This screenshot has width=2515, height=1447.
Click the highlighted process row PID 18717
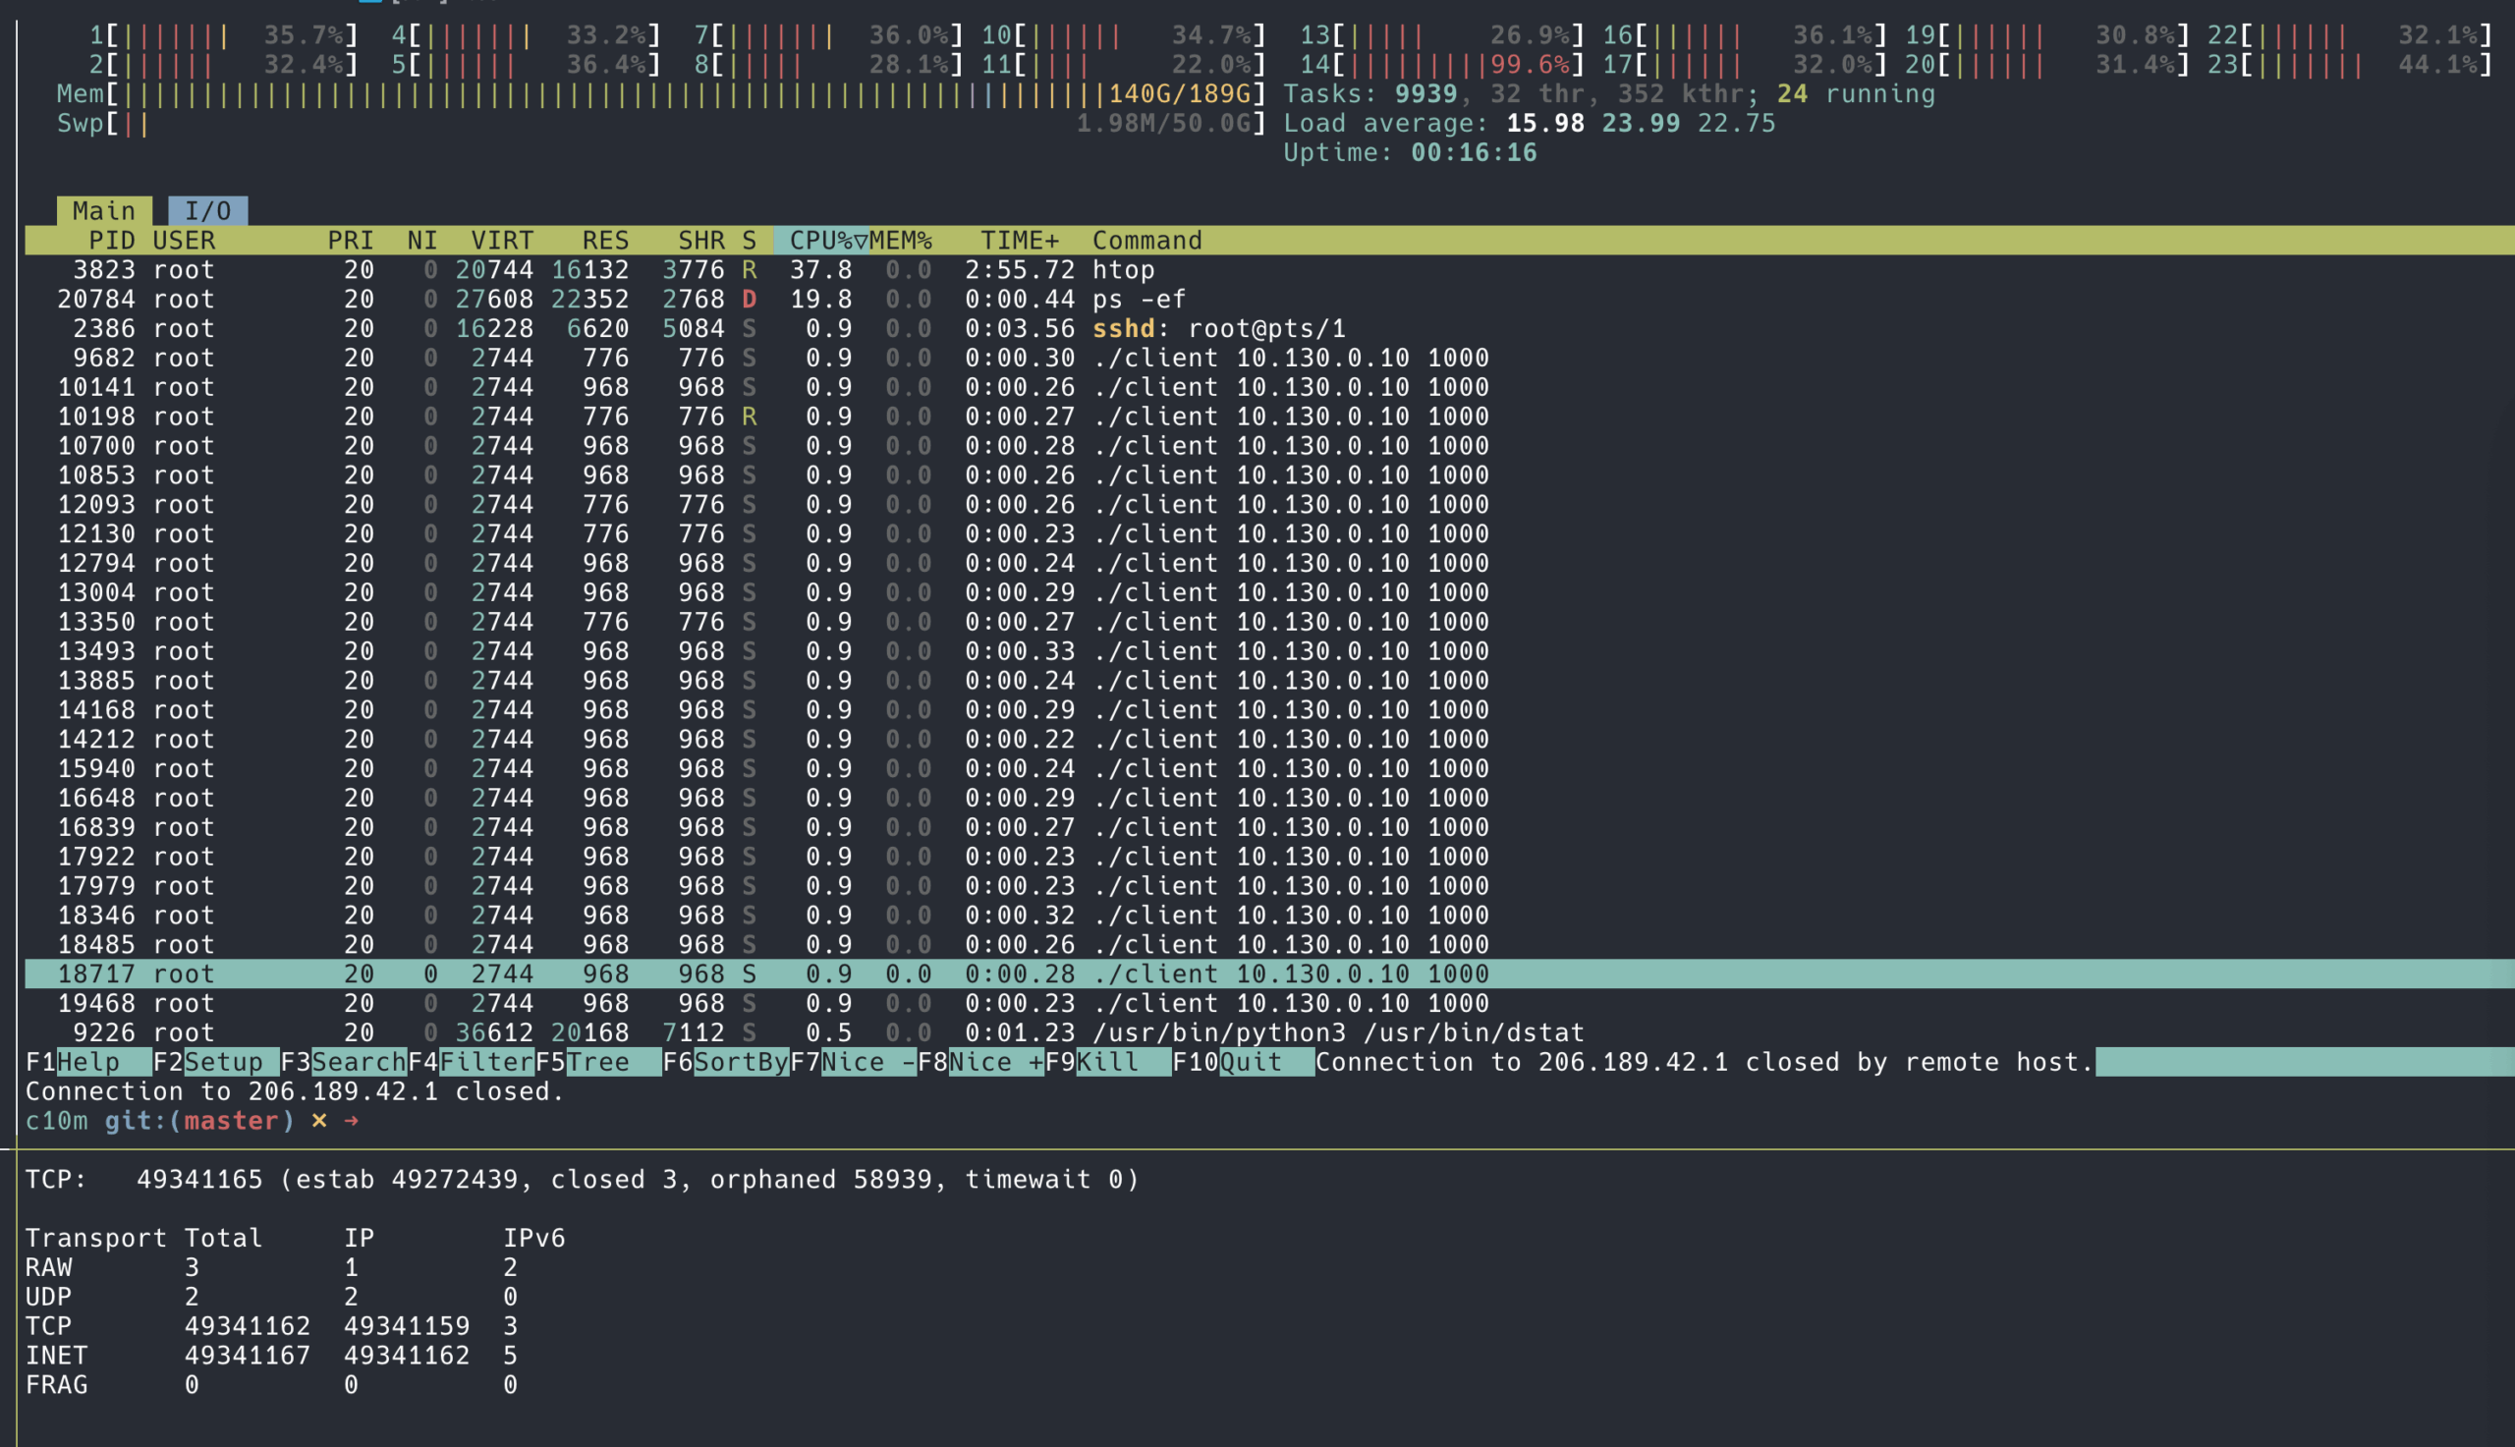1270,974
